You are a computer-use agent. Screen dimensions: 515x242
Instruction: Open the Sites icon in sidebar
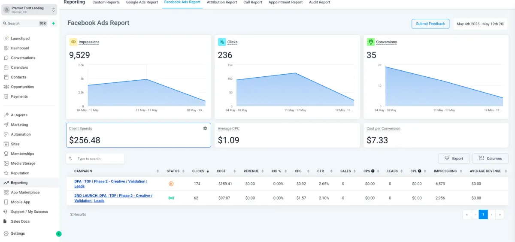[6, 144]
